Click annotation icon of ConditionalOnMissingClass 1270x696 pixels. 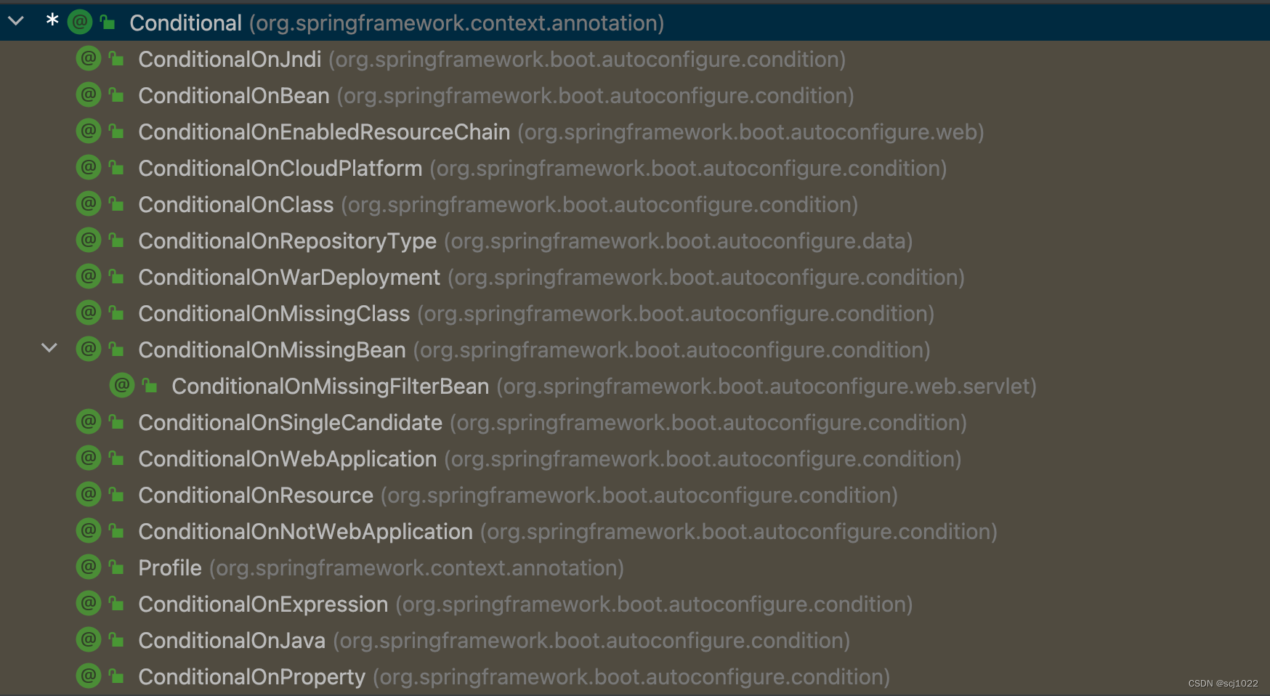[x=89, y=312]
